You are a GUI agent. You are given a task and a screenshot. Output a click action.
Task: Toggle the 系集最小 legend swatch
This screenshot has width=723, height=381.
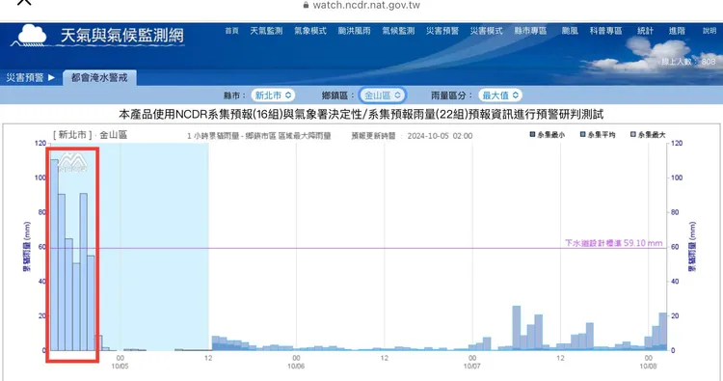(x=532, y=134)
